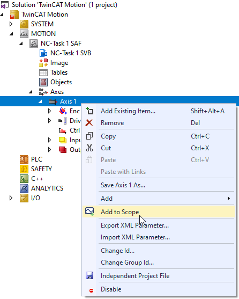Image resolution: width=239 pixels, height=299 pixels.
Task: Select Change Id... menu entry
Action: pos(159,251)
